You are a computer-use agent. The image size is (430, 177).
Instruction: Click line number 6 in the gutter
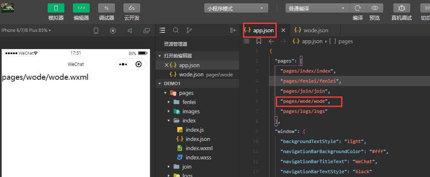(257, 101)
